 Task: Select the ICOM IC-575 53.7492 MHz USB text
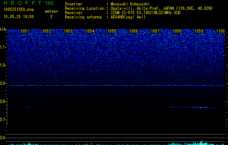point(145,13)
